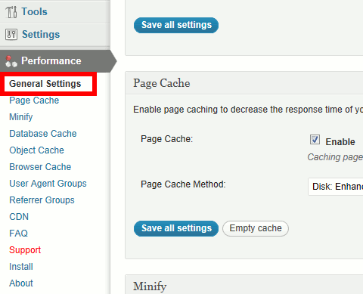Select General Settings submenu item
The image size is (363, 294).
(45, 84)
